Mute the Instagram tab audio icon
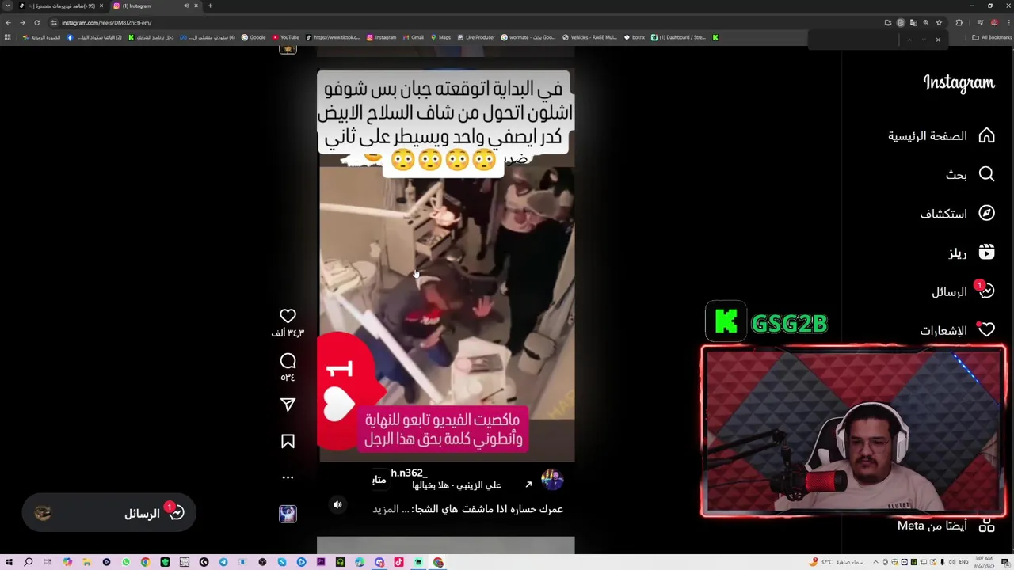 point(186,6)
